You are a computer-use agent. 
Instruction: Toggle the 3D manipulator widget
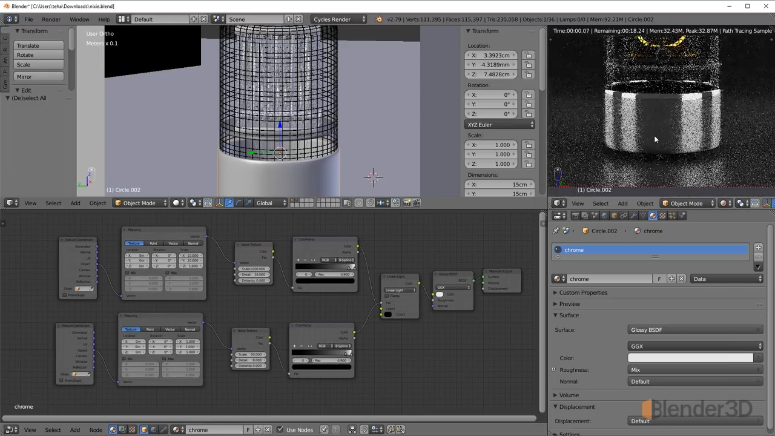219,203
